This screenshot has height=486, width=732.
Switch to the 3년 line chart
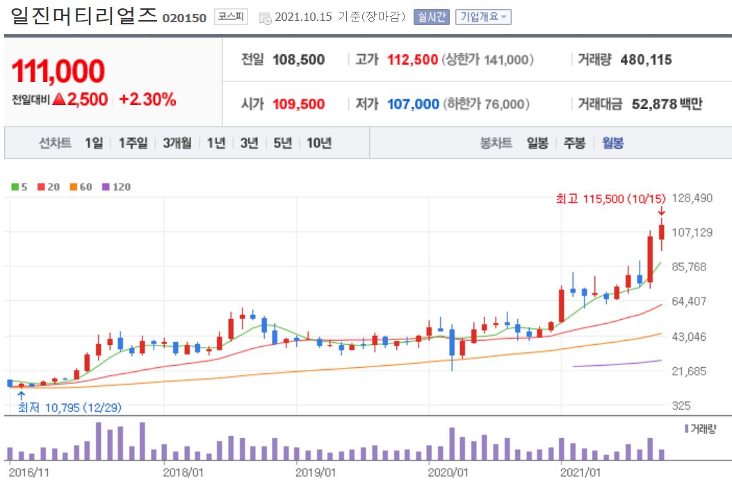pos(250,143)
